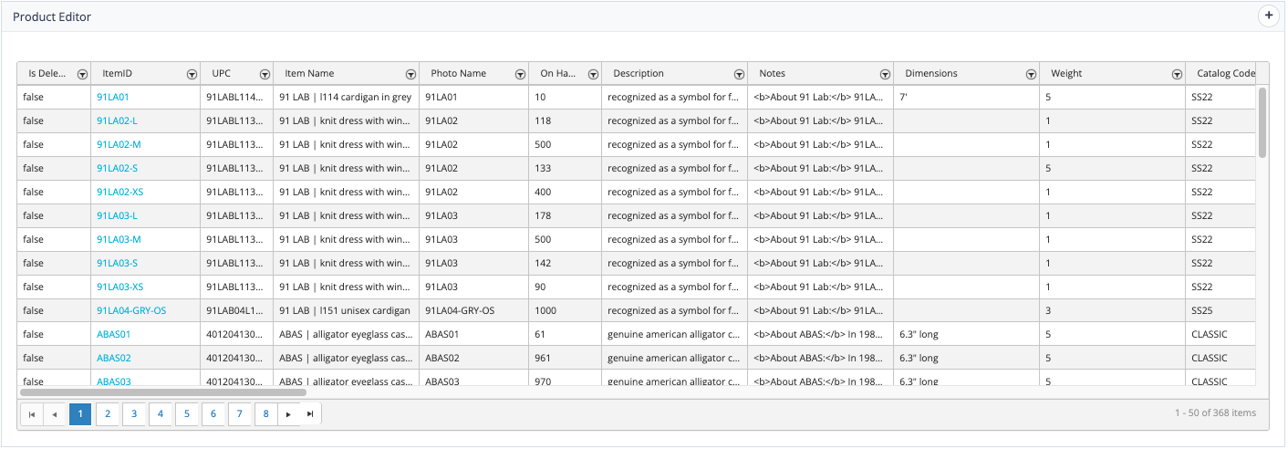Sort by Weight column header
Screen dimensions: 1288x449
[x=1066, y=74]
